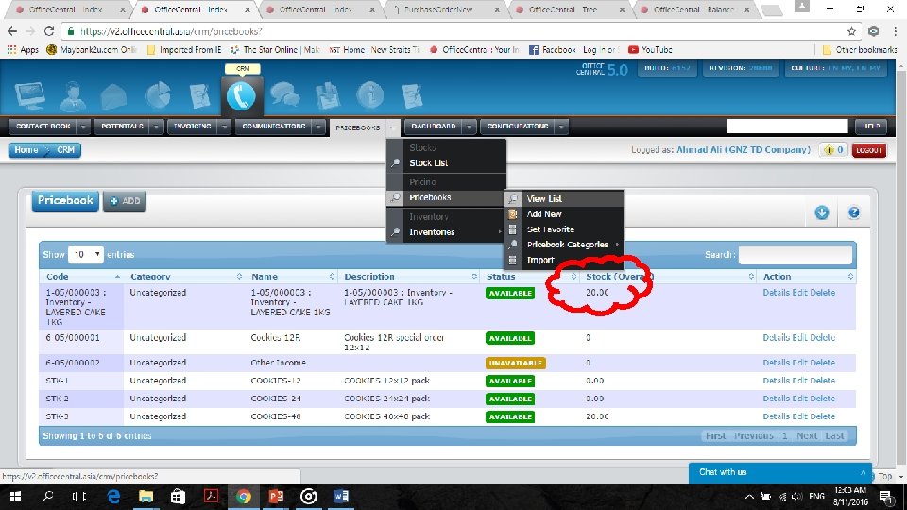Bookmark this page with star icon
The image size is (907, 510).
pos(851,31)
